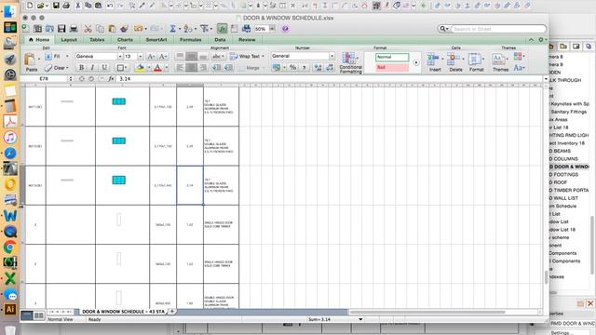The height and width of the screenshot is (335, 596).
Task: Open the Geneva font name dropdown
Action: point(120,56)
